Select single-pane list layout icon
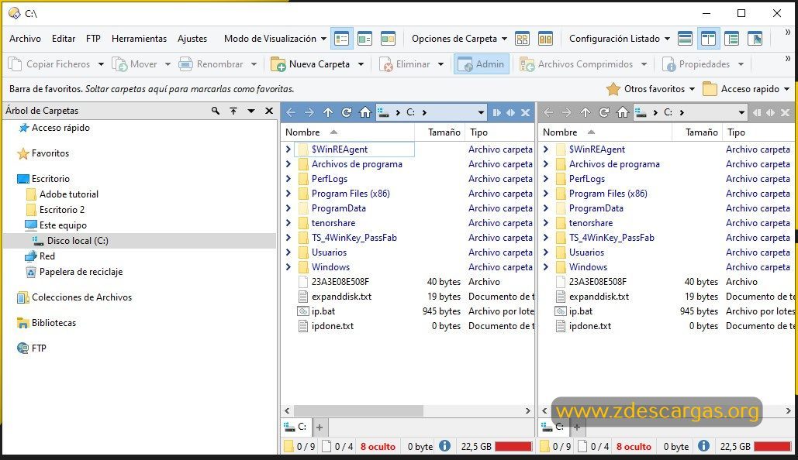 click(x=685, y=39)
